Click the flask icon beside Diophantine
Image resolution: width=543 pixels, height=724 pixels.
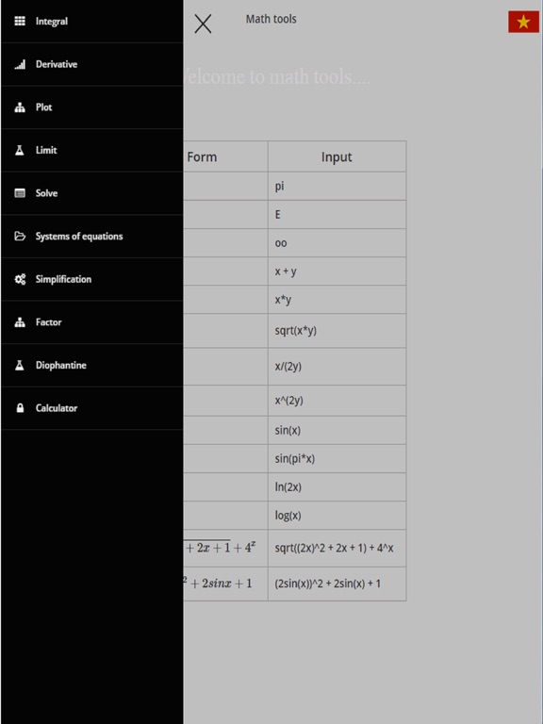[20, 365]
